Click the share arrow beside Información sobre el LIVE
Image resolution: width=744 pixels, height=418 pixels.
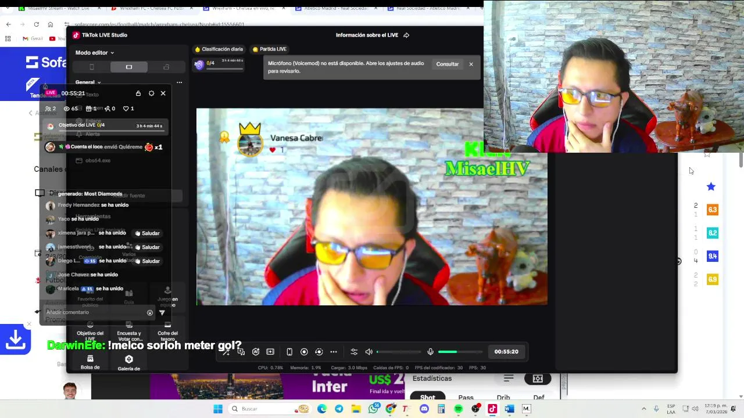(406, 35)
